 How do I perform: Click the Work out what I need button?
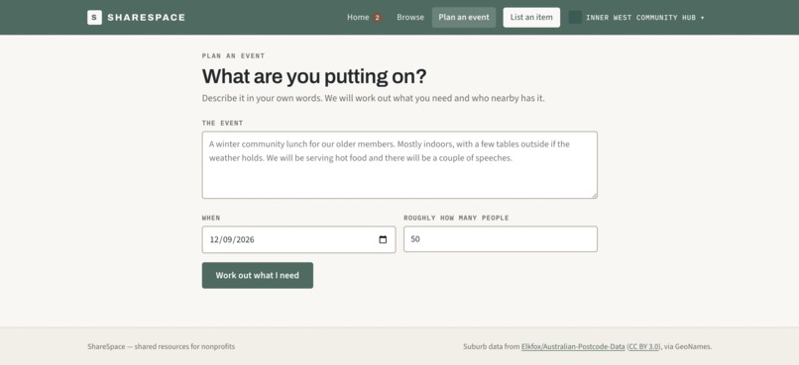(x=258, y=275)
